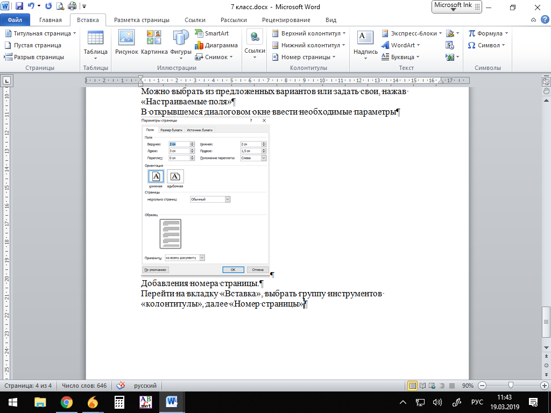This screenshot has width=551, height=413.
Task: Click the vertical scrollbar thumb
Action: 546,314
